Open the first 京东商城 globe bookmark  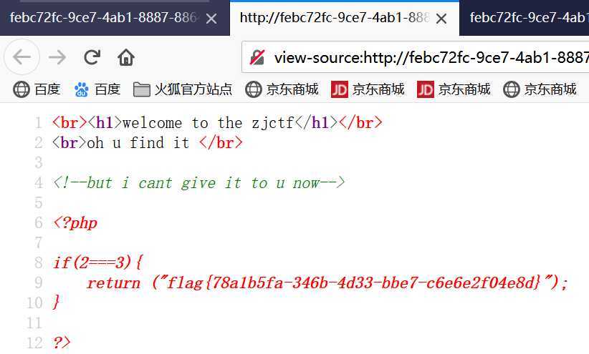pos(282,89)
